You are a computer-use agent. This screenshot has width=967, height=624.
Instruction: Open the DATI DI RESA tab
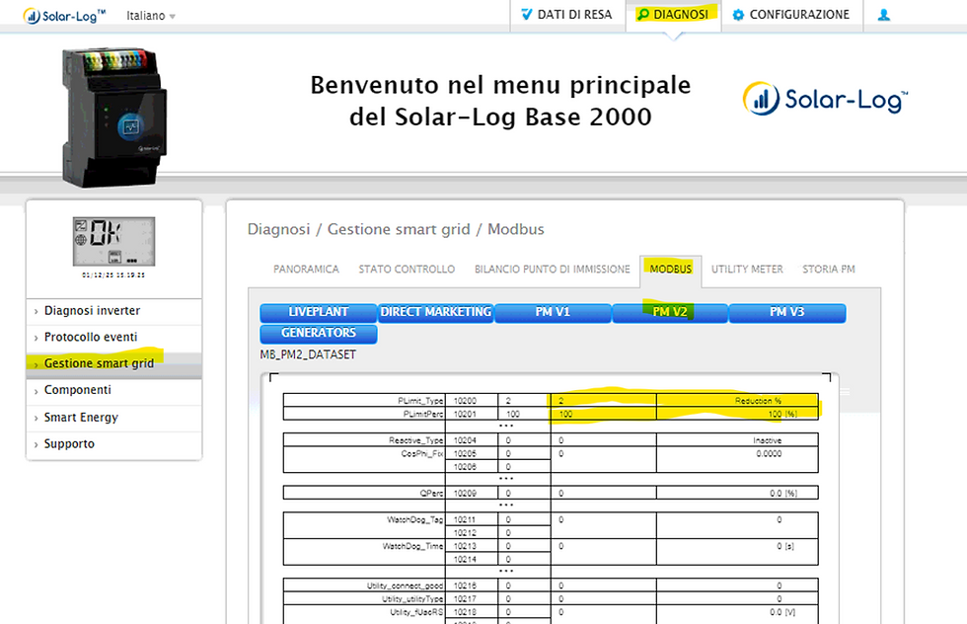(x=566, y=14)
